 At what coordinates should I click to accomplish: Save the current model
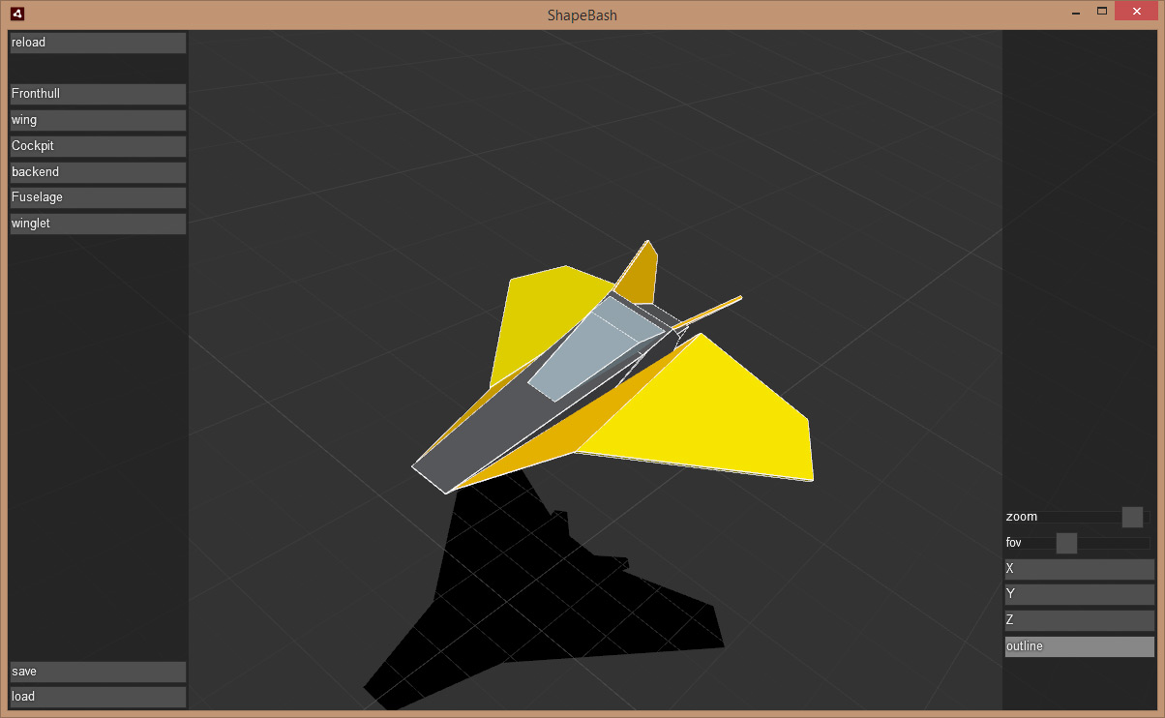97,672
